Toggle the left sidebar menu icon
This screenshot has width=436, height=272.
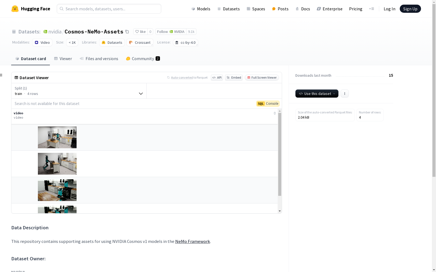pos(1,75)
